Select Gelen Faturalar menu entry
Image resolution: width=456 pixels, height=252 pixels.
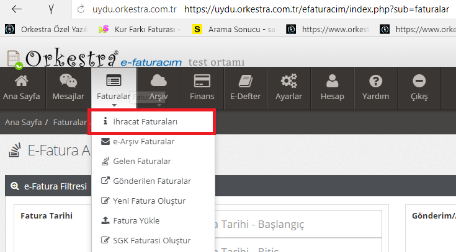click(x=153, y=161)
